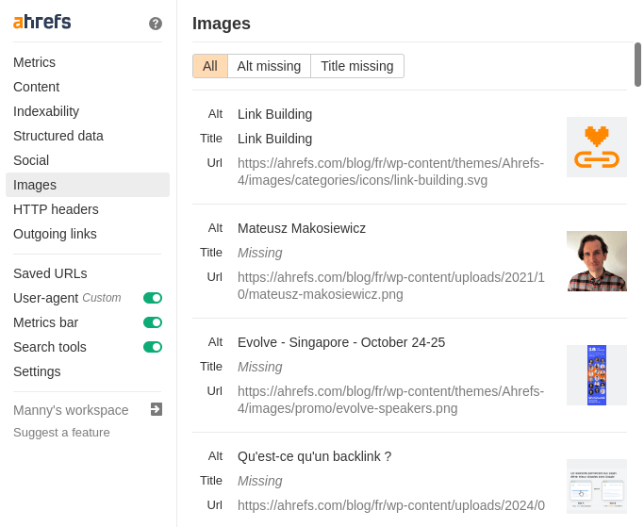This screenshot has height=527, width=644.
Task: Click the ahrefs logo
Action: (41, 23)
